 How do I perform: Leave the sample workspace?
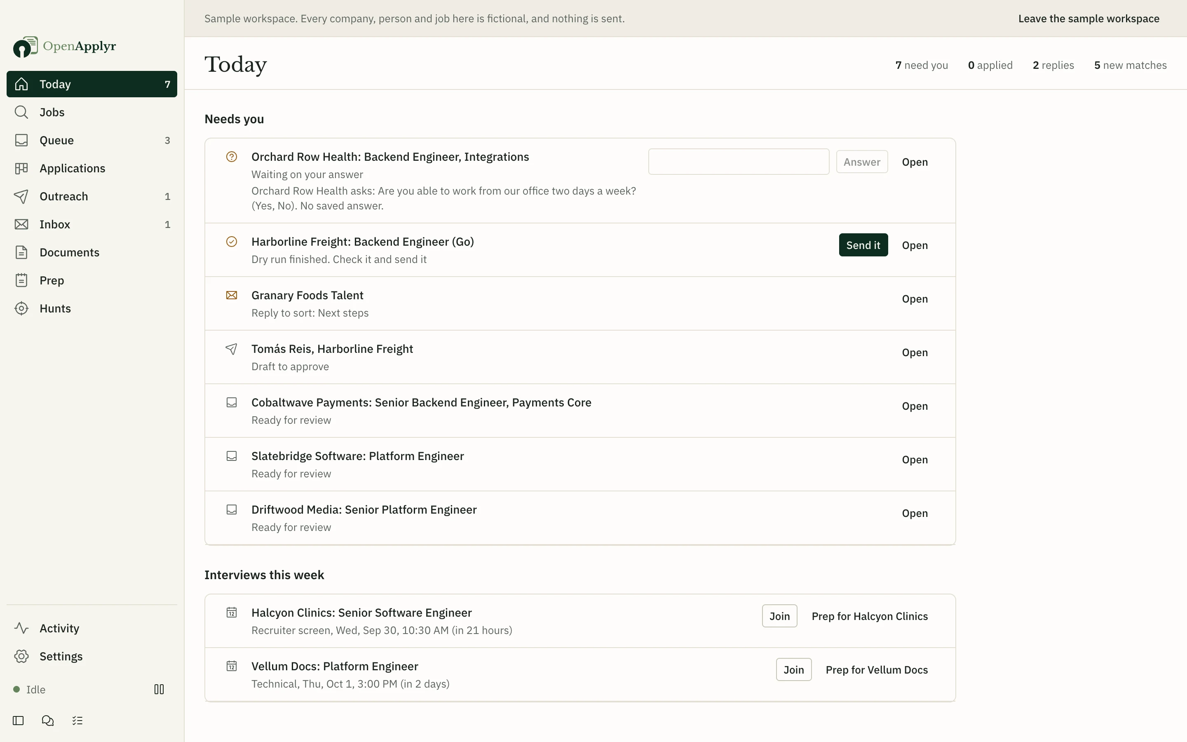tap(1088, 19)
